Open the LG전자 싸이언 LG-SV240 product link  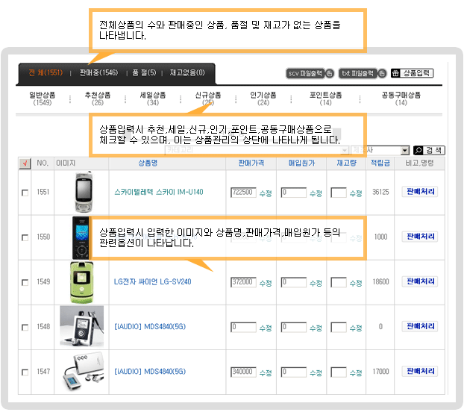coord(152,282)
